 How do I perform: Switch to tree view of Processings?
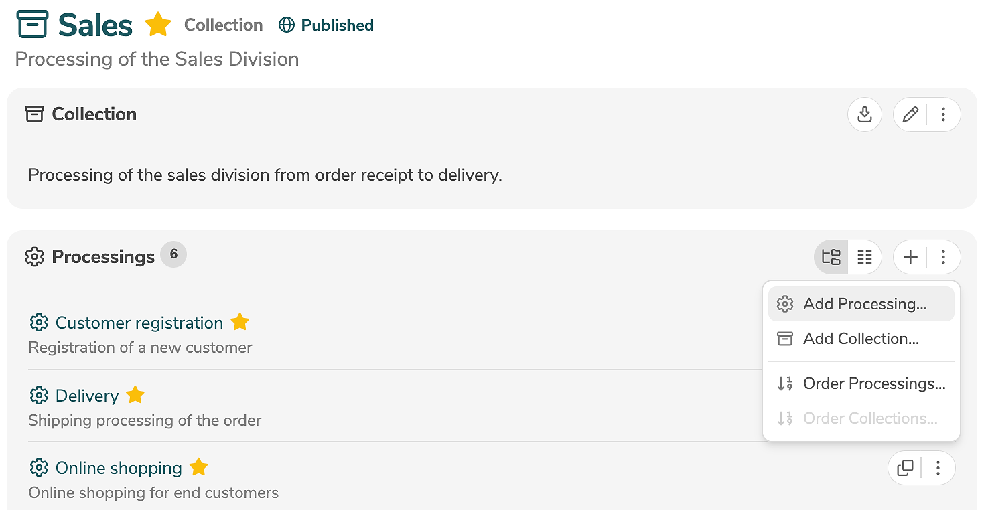point(831,257)
